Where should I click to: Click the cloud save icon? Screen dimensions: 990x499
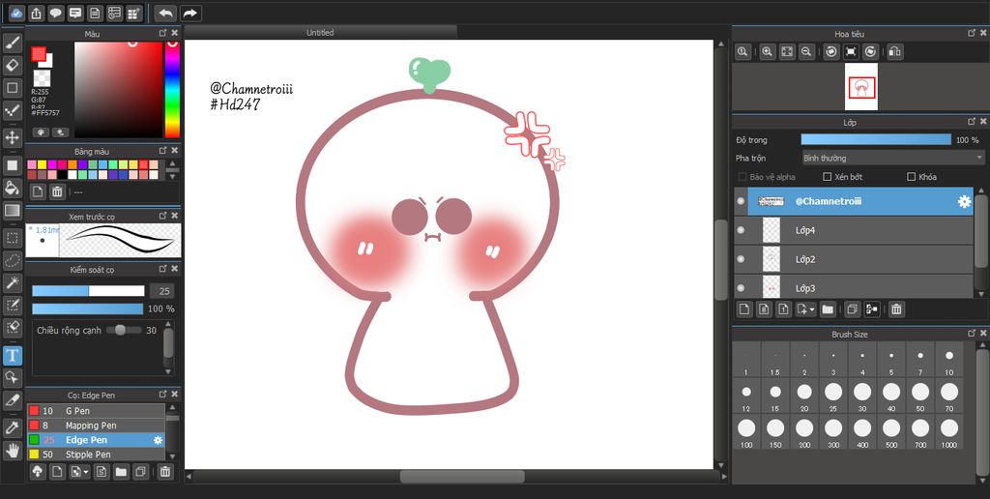click(x=17, y=13)
